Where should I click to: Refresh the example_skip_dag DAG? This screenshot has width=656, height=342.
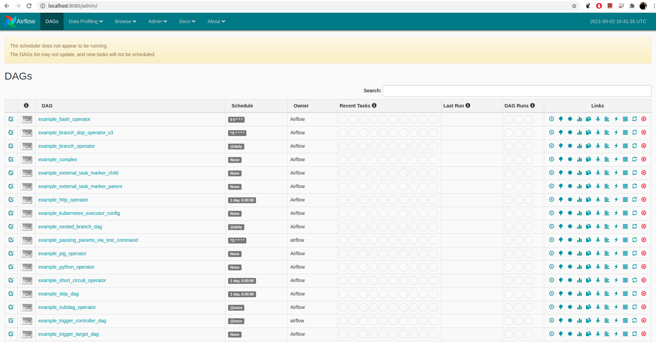[634, 294]
